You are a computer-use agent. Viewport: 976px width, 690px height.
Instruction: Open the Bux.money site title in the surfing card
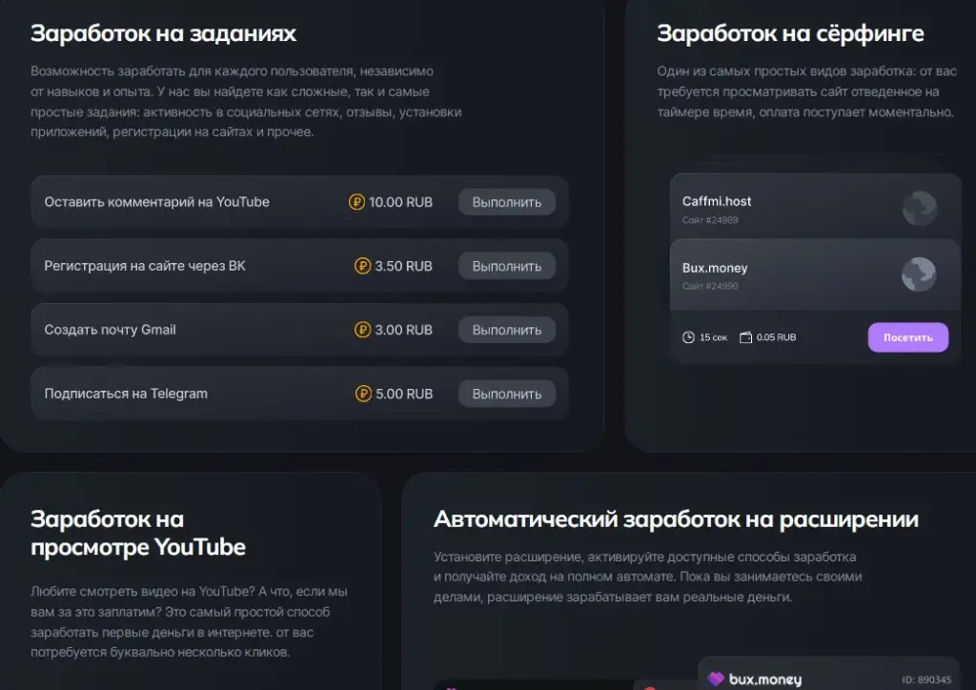click(x=715, y=268)
